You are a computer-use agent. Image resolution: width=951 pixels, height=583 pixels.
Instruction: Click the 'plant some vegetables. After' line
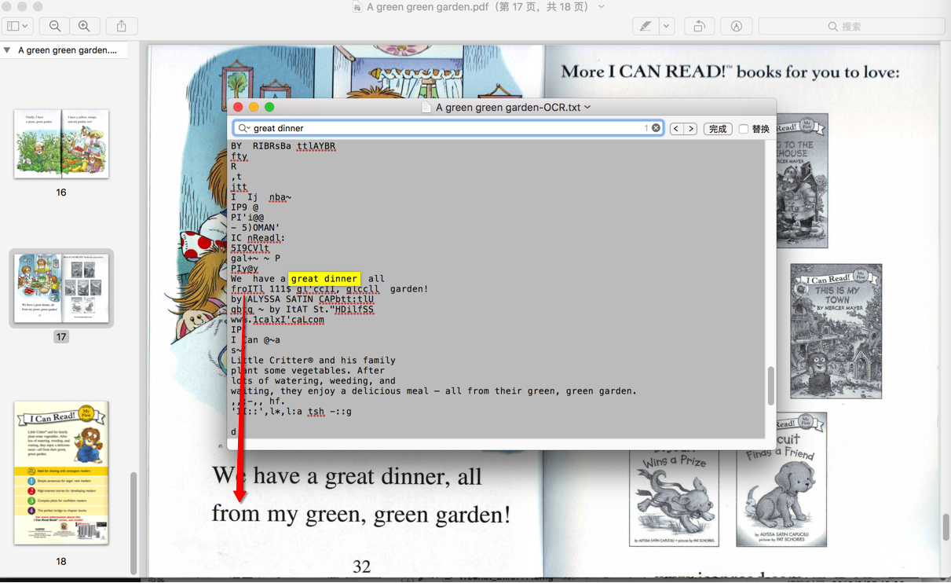point(308,371)
